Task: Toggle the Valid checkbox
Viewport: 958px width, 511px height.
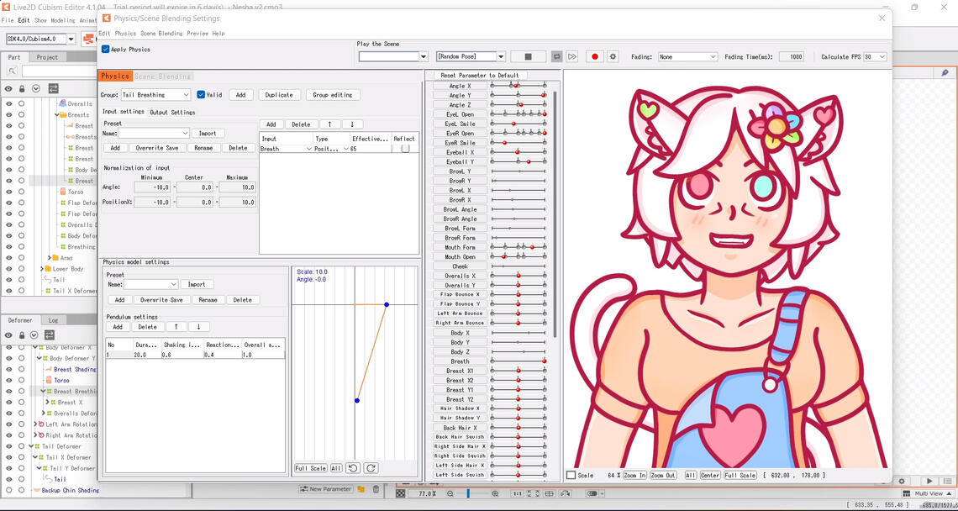Action: pyautogui.click(x=201, y=95)
